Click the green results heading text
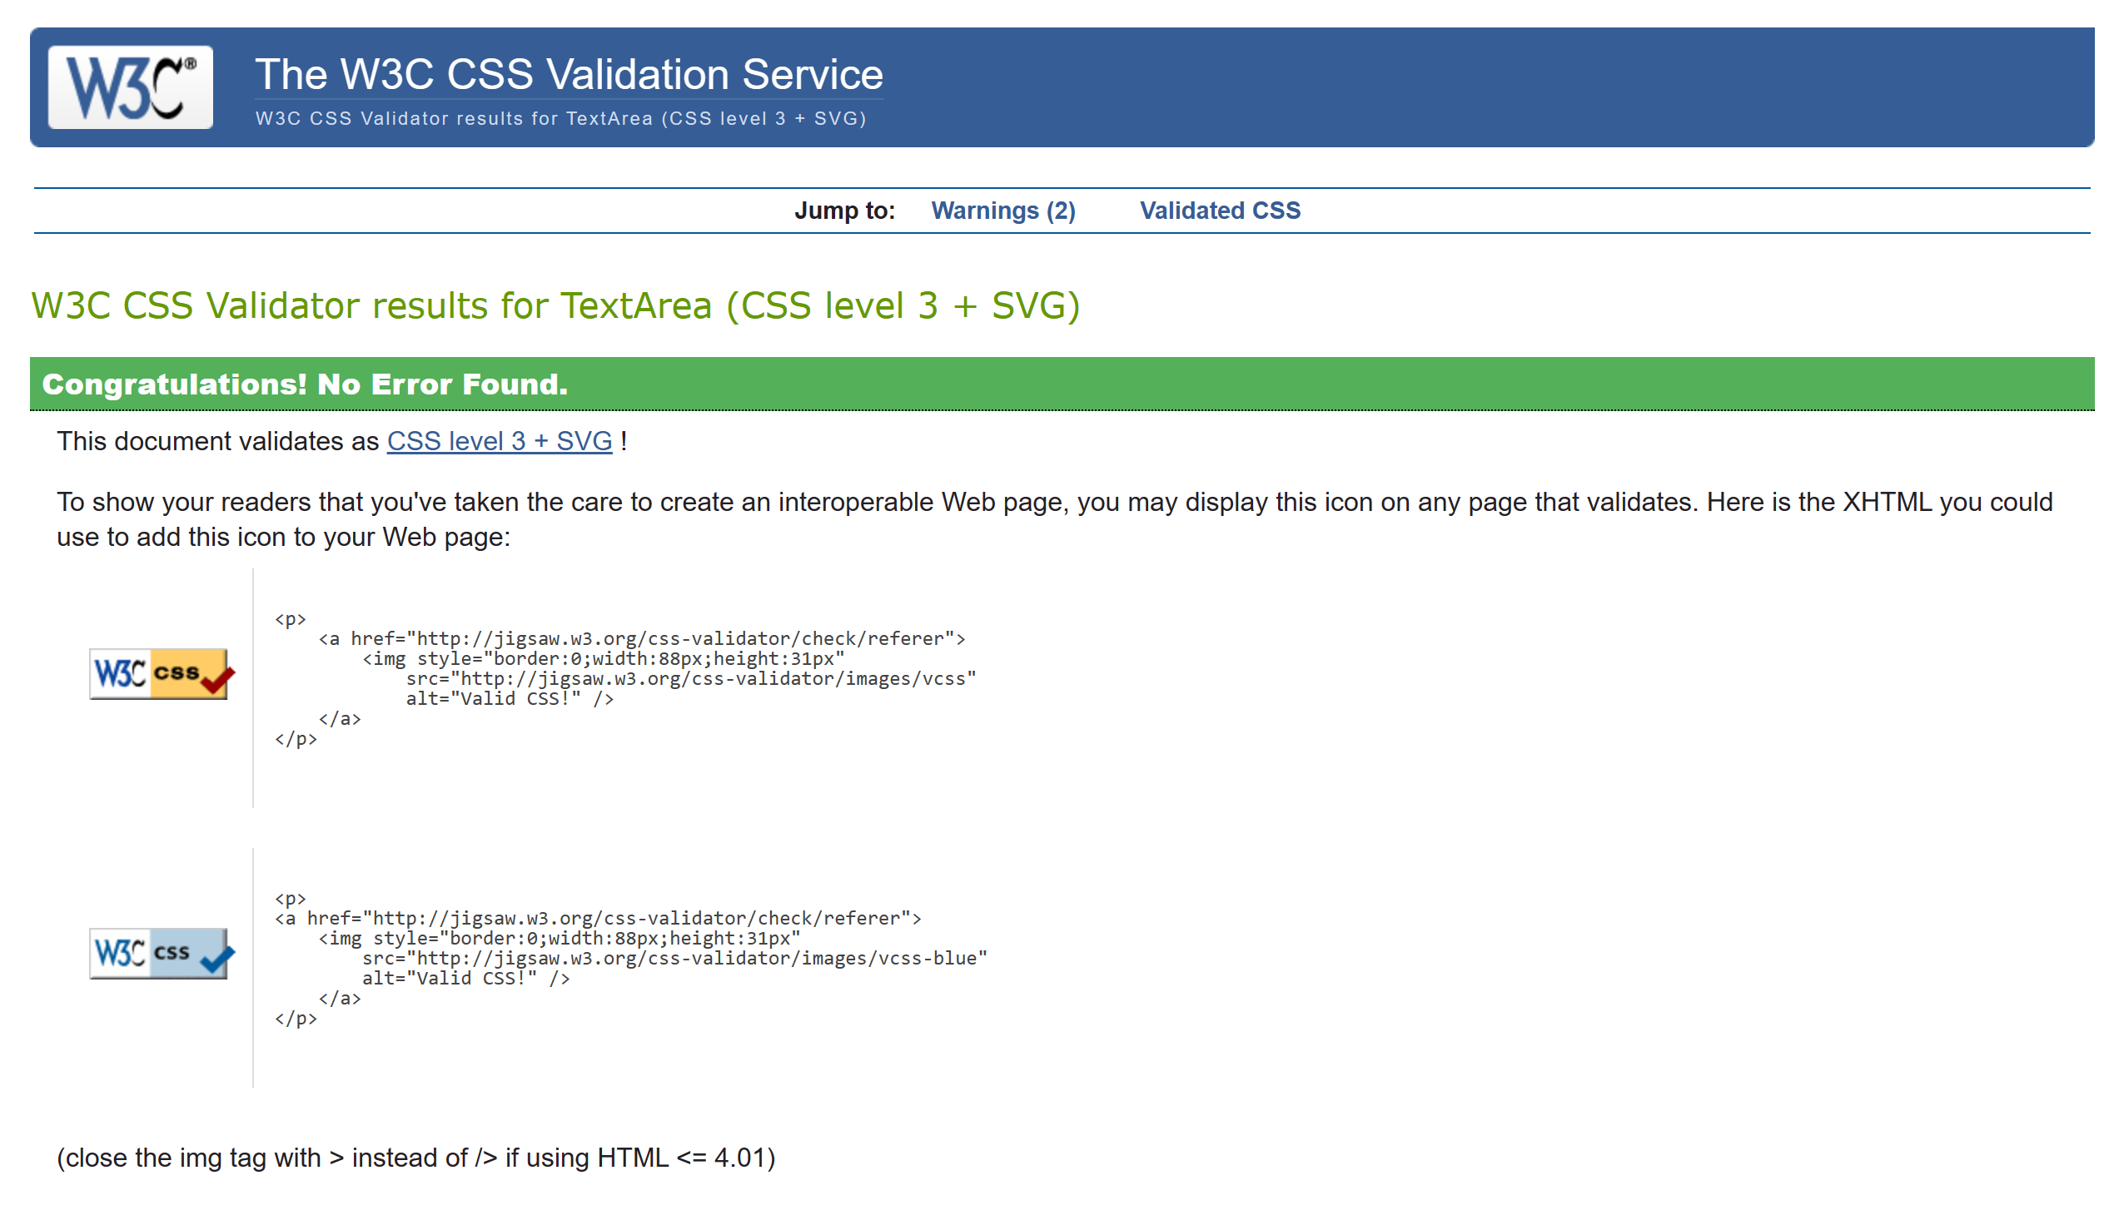The height and width of the screenshot is (1225, 2119). [555, 305]
